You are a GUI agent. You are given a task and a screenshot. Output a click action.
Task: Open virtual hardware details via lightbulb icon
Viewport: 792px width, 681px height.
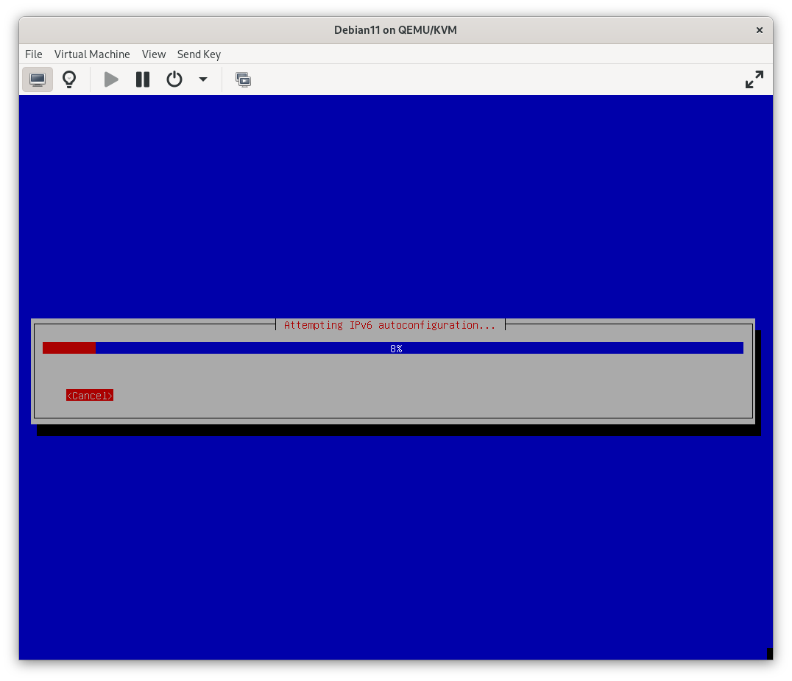pos(69,79)
